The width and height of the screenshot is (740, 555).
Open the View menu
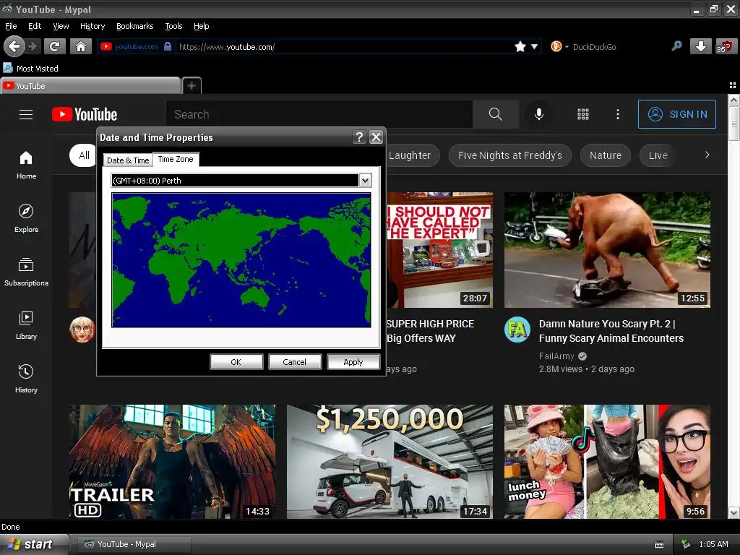(x=61, y=26)
